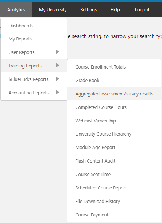Screen dimensions: 162x223
Task: Expand the Accounting Reports arrow
Action: coord(58,92)
